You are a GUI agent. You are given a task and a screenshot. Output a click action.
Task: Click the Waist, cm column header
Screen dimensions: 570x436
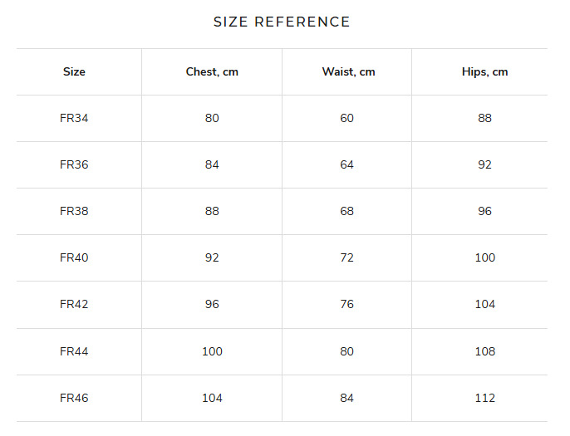coord(348,71)
